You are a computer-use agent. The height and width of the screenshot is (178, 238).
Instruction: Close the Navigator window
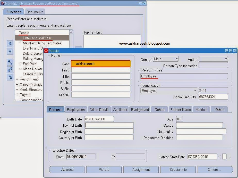[x=144, y=3]
